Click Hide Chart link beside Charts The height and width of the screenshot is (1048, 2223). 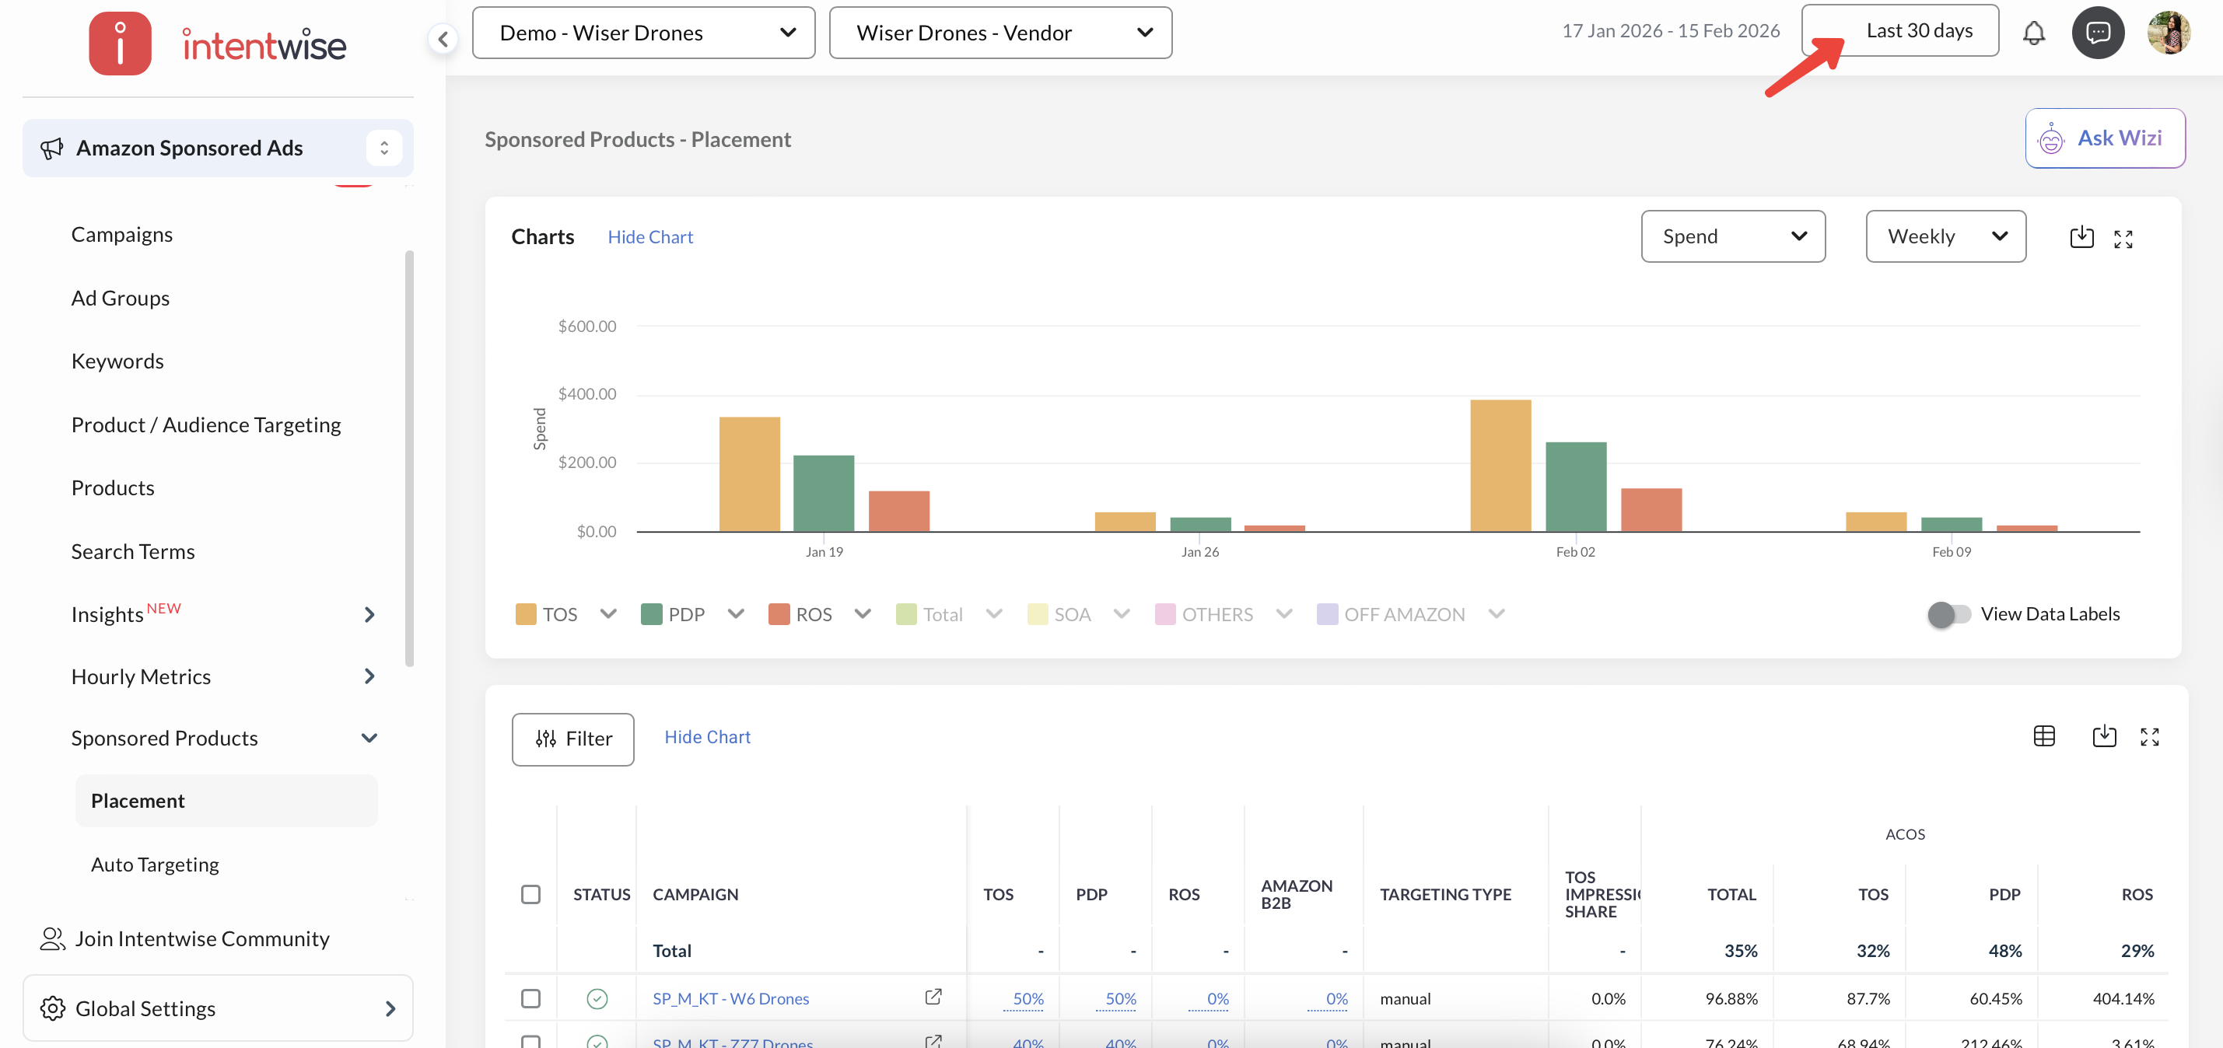click(649, 237)
